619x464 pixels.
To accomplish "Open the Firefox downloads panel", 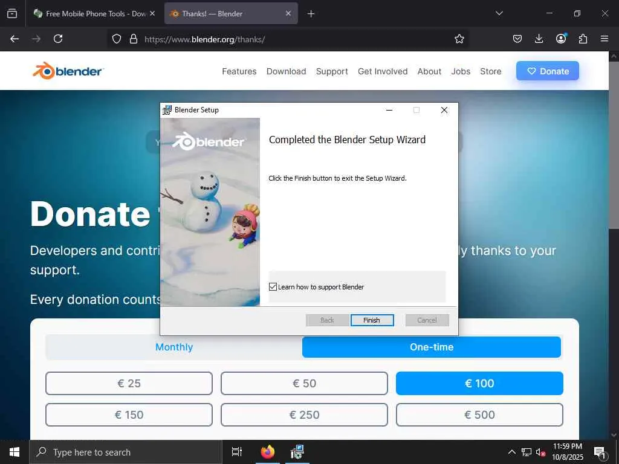I will (x=539, y=39).
